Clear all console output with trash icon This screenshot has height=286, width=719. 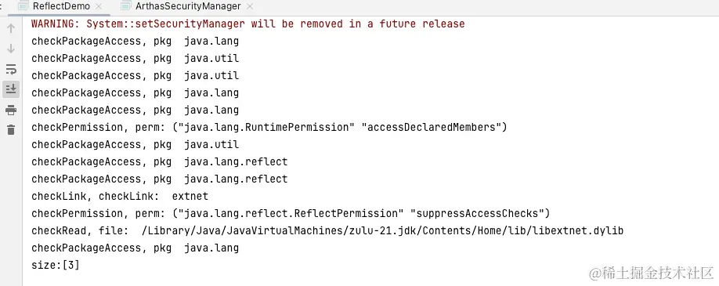coord(11,130)
